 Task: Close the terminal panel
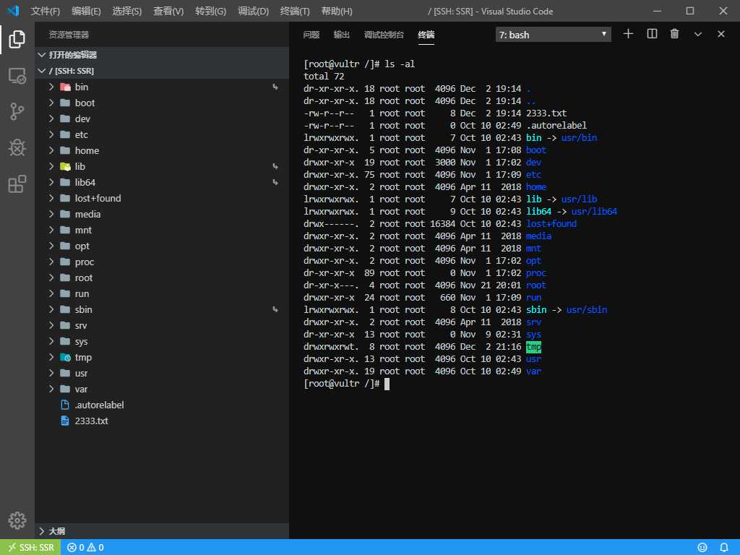(720, 34)
